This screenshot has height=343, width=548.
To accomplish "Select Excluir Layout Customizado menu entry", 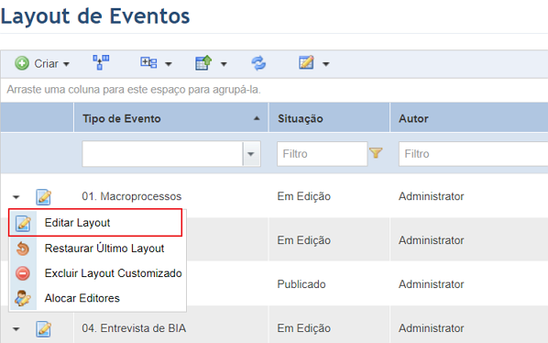I will (98, 273).
